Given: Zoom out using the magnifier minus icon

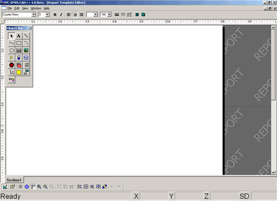Looking at the screenshot, I should click(x=45, y=186).
